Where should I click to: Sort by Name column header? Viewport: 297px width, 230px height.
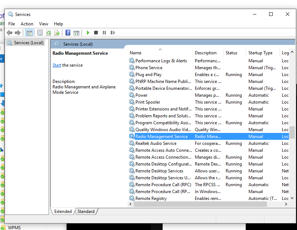pyautogui.click(x=160, y=53)
